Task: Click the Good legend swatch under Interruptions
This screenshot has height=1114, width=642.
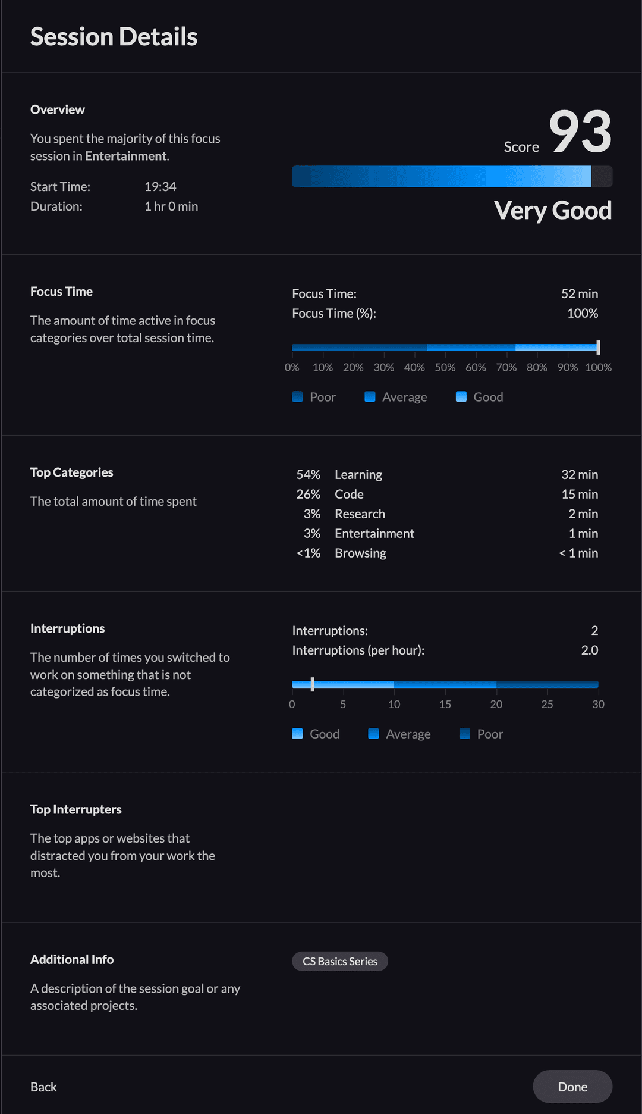Action: (298, 734)
